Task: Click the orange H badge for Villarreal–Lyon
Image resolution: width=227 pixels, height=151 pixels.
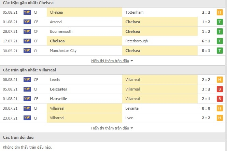Action: [x=220, y=118]
